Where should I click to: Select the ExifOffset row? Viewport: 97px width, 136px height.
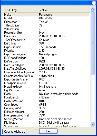46,43
